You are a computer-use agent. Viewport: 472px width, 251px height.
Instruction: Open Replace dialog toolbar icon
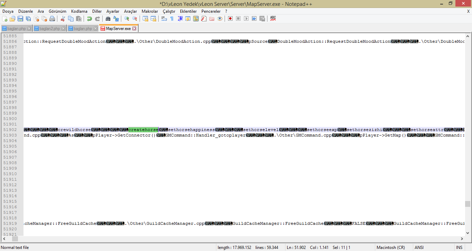[x=116, y=19]
